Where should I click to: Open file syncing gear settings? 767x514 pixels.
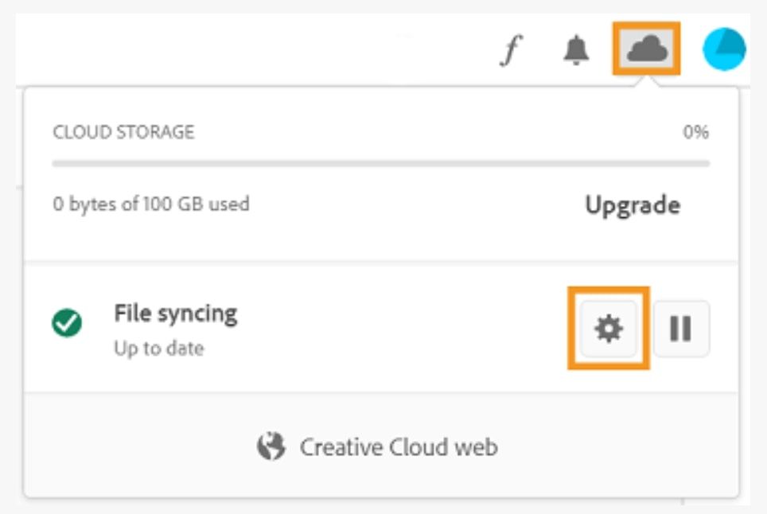pos(609,328)
